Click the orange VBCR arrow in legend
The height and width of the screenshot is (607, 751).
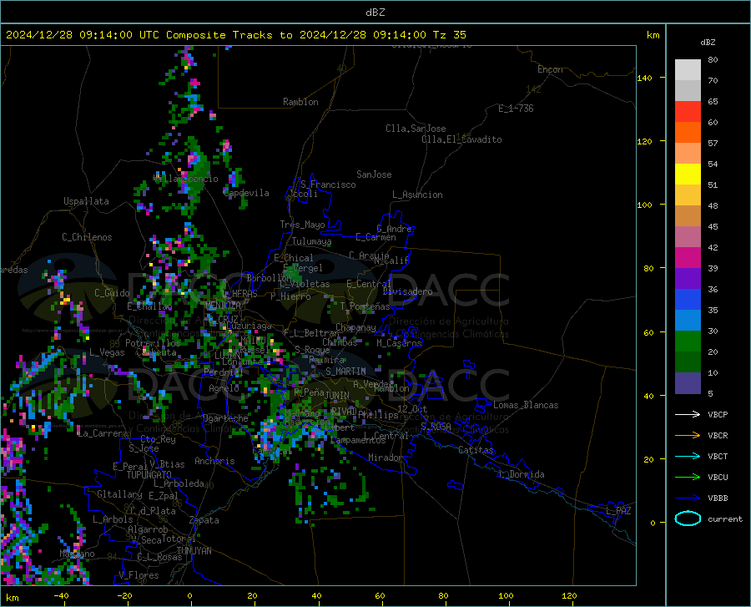[688, 435]
